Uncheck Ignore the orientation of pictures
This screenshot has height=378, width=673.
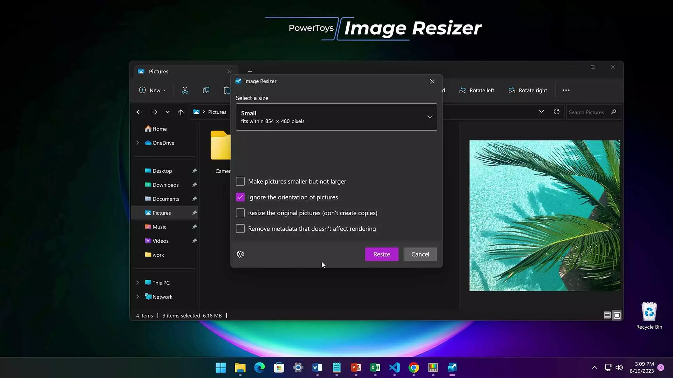click(240, 197)
